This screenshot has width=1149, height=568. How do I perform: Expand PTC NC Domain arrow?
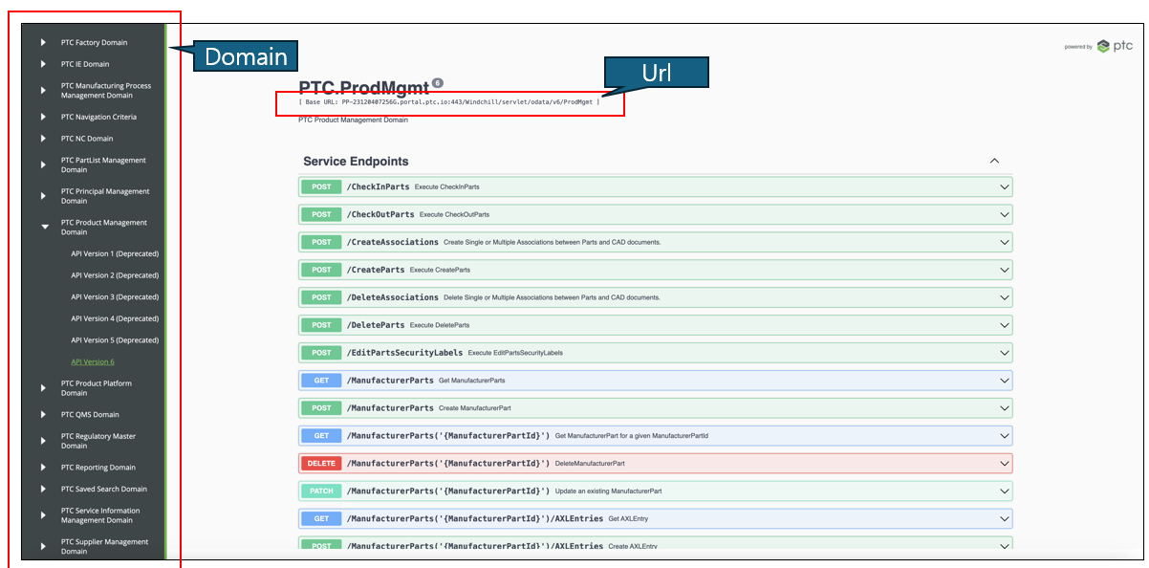click(x=43, y=139)
